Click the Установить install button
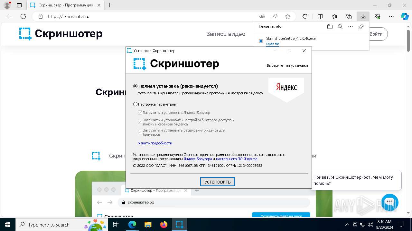Screen dimensions: 412x231 [218, 182]
